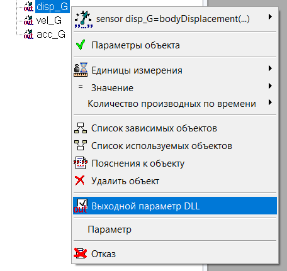Click the red X Удалить объект icon
Screen dimensions: 287x271
[x=80, y=180]
